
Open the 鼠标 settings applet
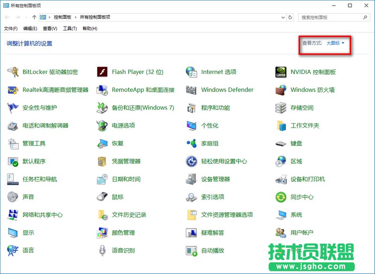point(117,197)
